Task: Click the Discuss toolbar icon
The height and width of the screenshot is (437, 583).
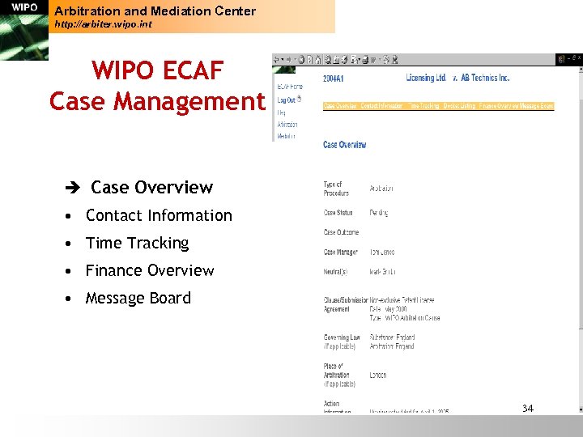Action: point(386,59)
